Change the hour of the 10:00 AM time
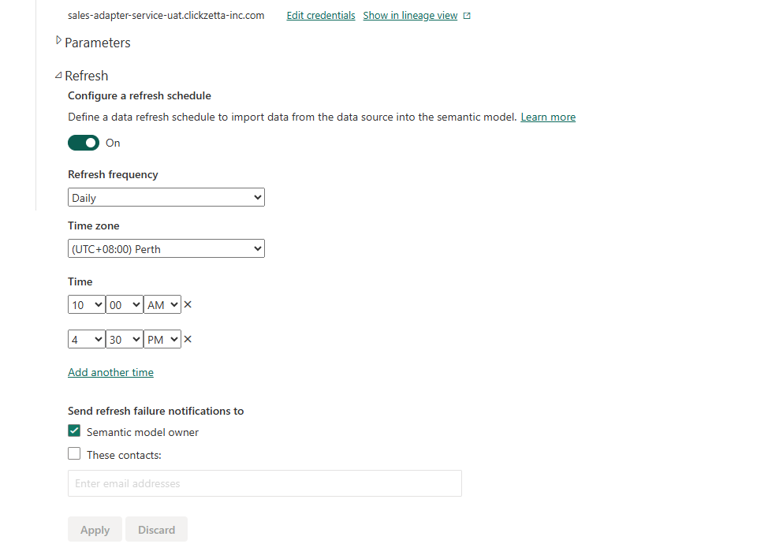Screen dimensions: 768x544 click(x=87, y=304)
